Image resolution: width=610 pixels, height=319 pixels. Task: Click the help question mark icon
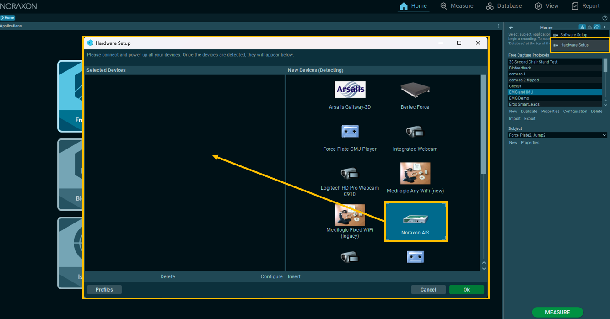[605, 18]
